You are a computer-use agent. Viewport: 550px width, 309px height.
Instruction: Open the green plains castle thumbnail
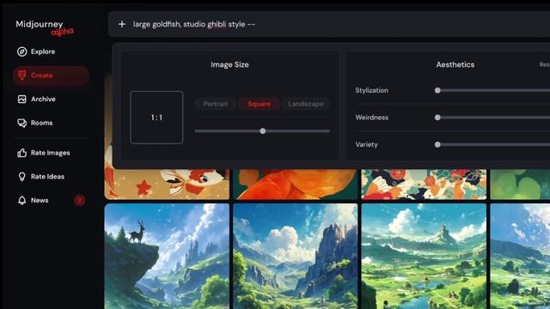point(424,256)
